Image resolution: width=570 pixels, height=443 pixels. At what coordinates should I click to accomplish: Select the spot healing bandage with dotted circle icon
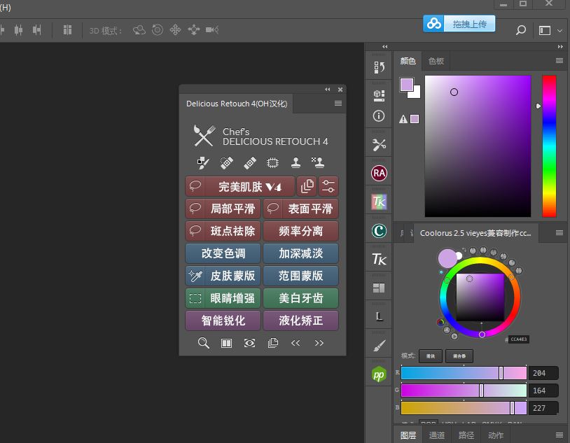point(226,162)
